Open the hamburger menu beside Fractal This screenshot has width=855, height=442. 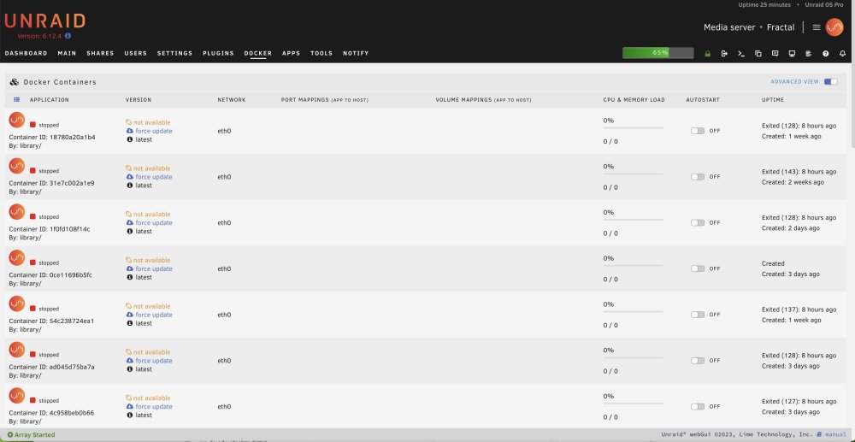817,27
